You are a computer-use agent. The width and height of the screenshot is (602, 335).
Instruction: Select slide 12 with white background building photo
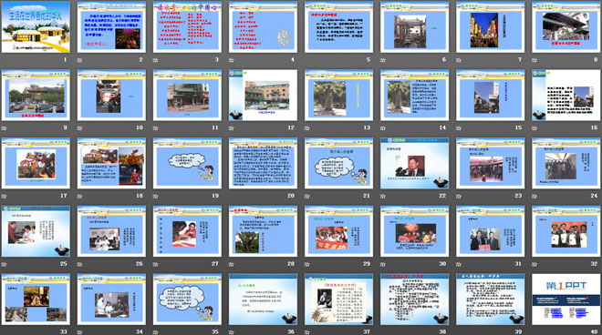point(263,95)
